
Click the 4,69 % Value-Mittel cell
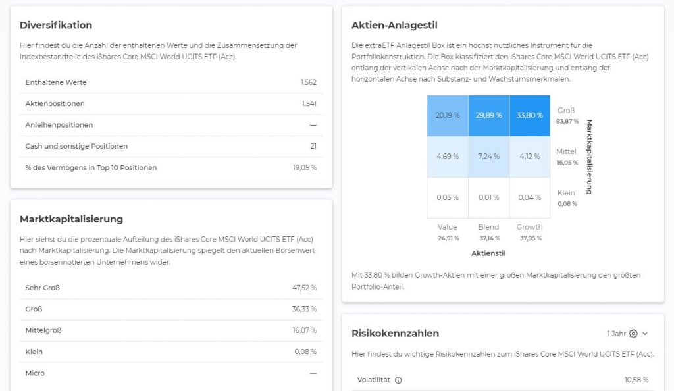[448, 157]
